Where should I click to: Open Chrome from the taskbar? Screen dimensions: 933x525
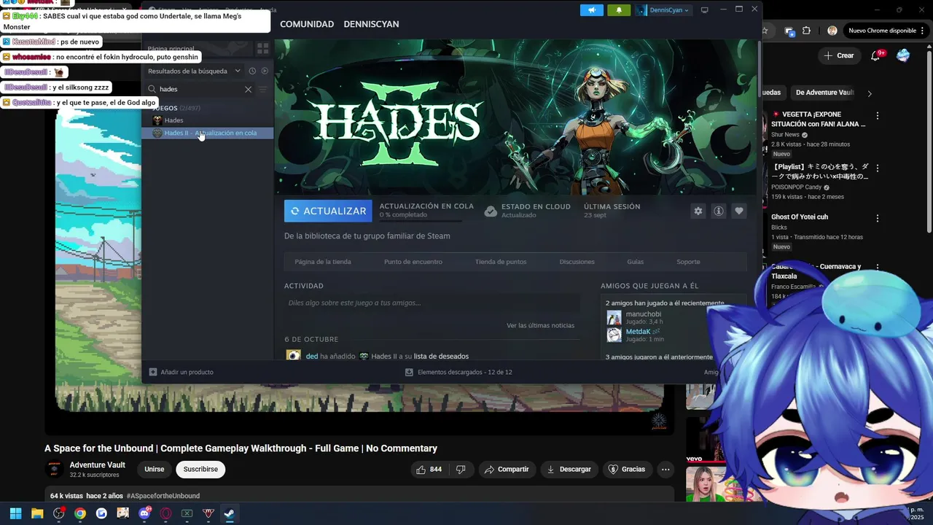[x=80, y=513]
